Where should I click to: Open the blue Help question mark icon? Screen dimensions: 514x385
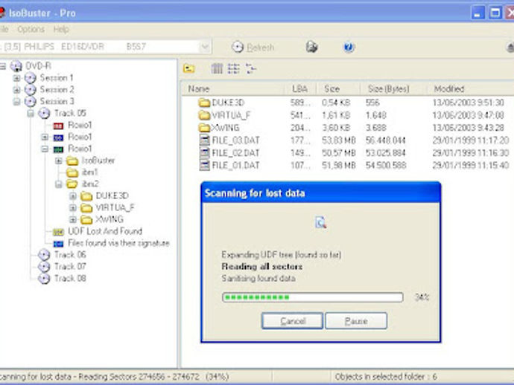pyautogui.click(x=349, y=47)
